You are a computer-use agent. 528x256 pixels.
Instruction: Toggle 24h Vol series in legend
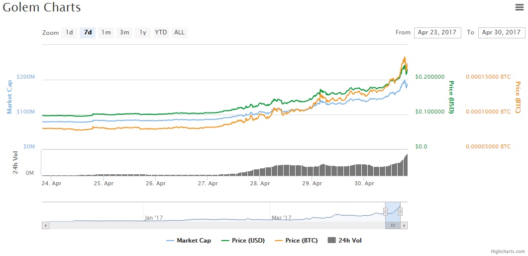[x=345, y=241]
